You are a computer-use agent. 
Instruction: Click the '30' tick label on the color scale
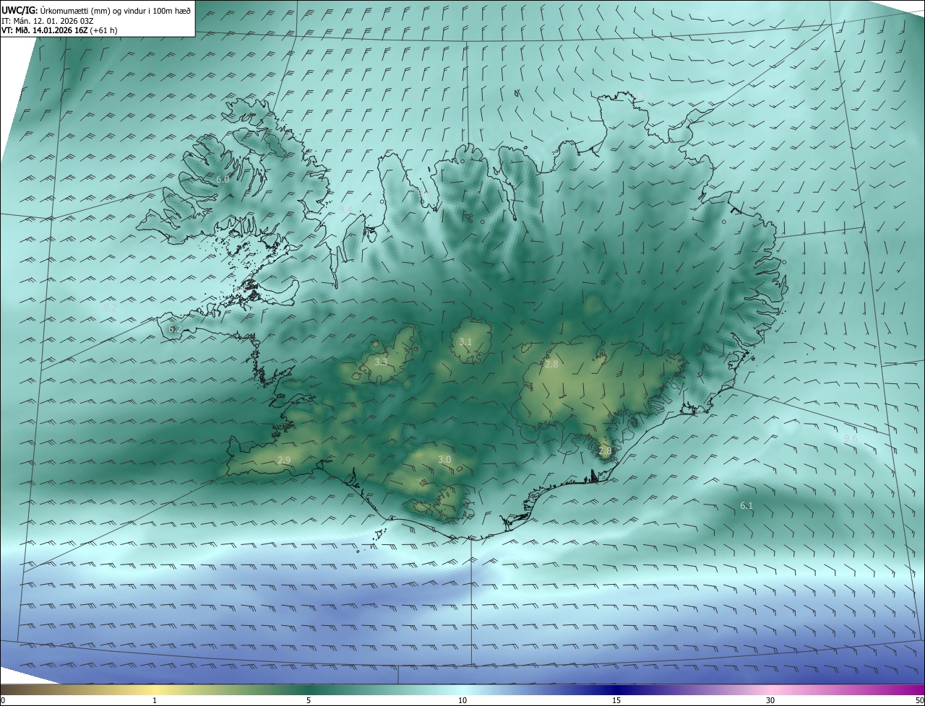click(770, 700)
